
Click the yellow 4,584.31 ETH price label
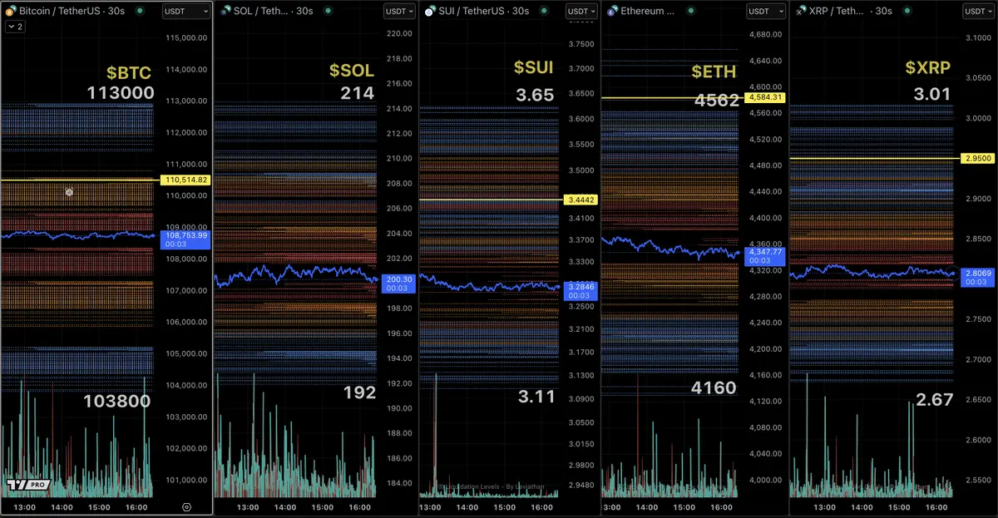(x=766, y=97)
